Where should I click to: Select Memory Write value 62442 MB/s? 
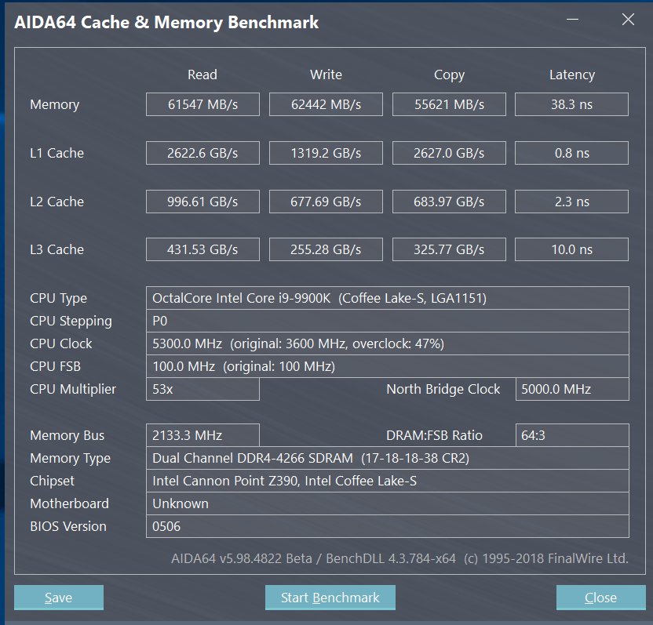point(326,104)
